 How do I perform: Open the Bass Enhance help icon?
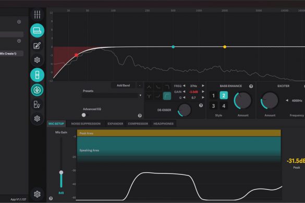pyautogui.click(x=251, y=86)
